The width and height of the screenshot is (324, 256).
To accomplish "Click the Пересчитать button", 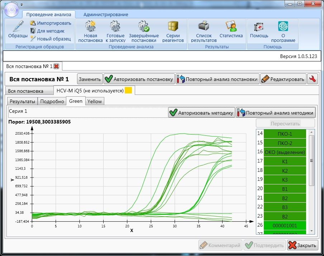I will [285, 124].
